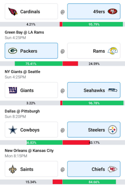Image resolution: width=125 pixels, height=186 pixels.
Task: Click the New Orleans @ Kansas City heading
Action: (29, 151)
